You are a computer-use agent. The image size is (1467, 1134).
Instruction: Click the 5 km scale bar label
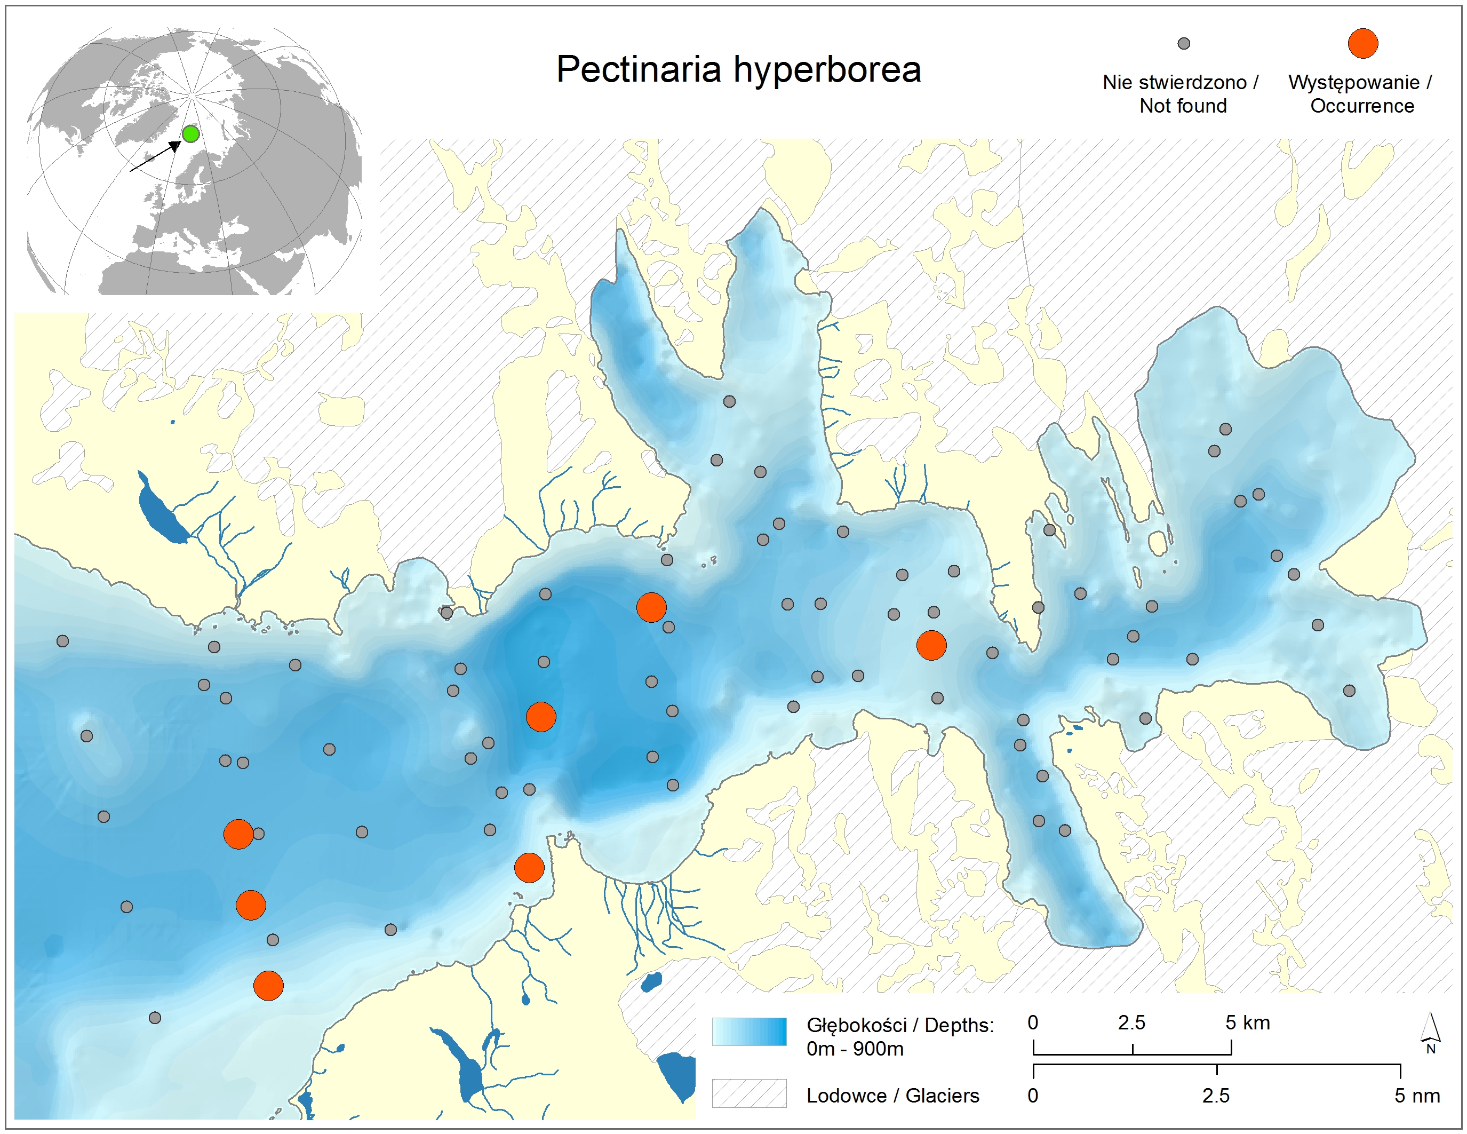(x=1247, y=1022)
